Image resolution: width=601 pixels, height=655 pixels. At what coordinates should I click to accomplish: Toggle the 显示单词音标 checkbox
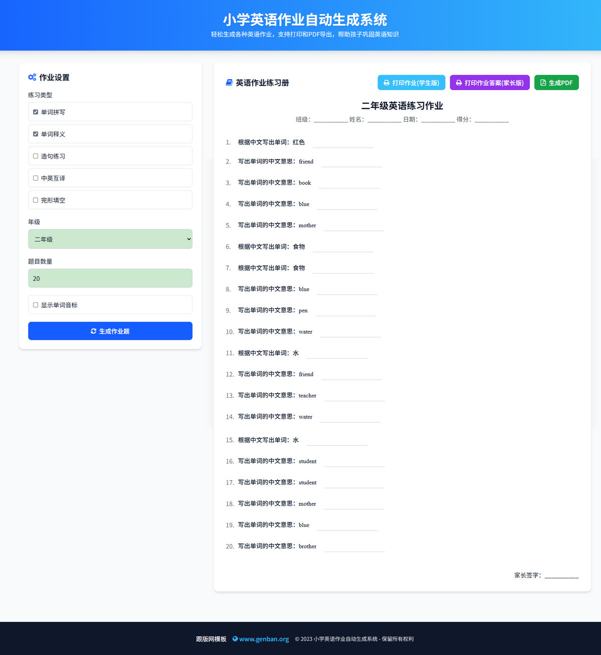[36, 305]
